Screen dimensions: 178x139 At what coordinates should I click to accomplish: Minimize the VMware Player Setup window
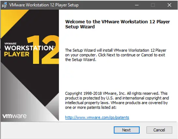pyautogui.click(x=137, y=5)
